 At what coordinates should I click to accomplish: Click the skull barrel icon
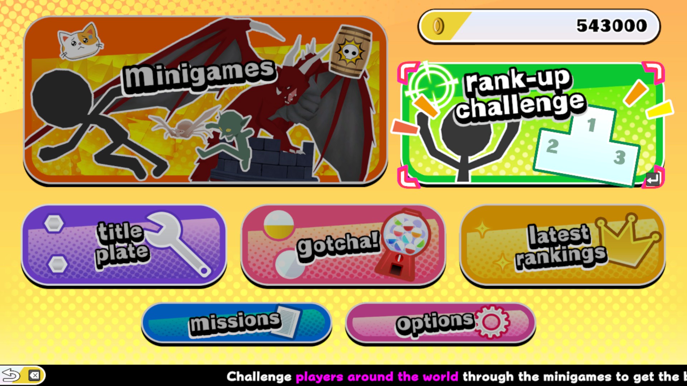coord(350,52)
